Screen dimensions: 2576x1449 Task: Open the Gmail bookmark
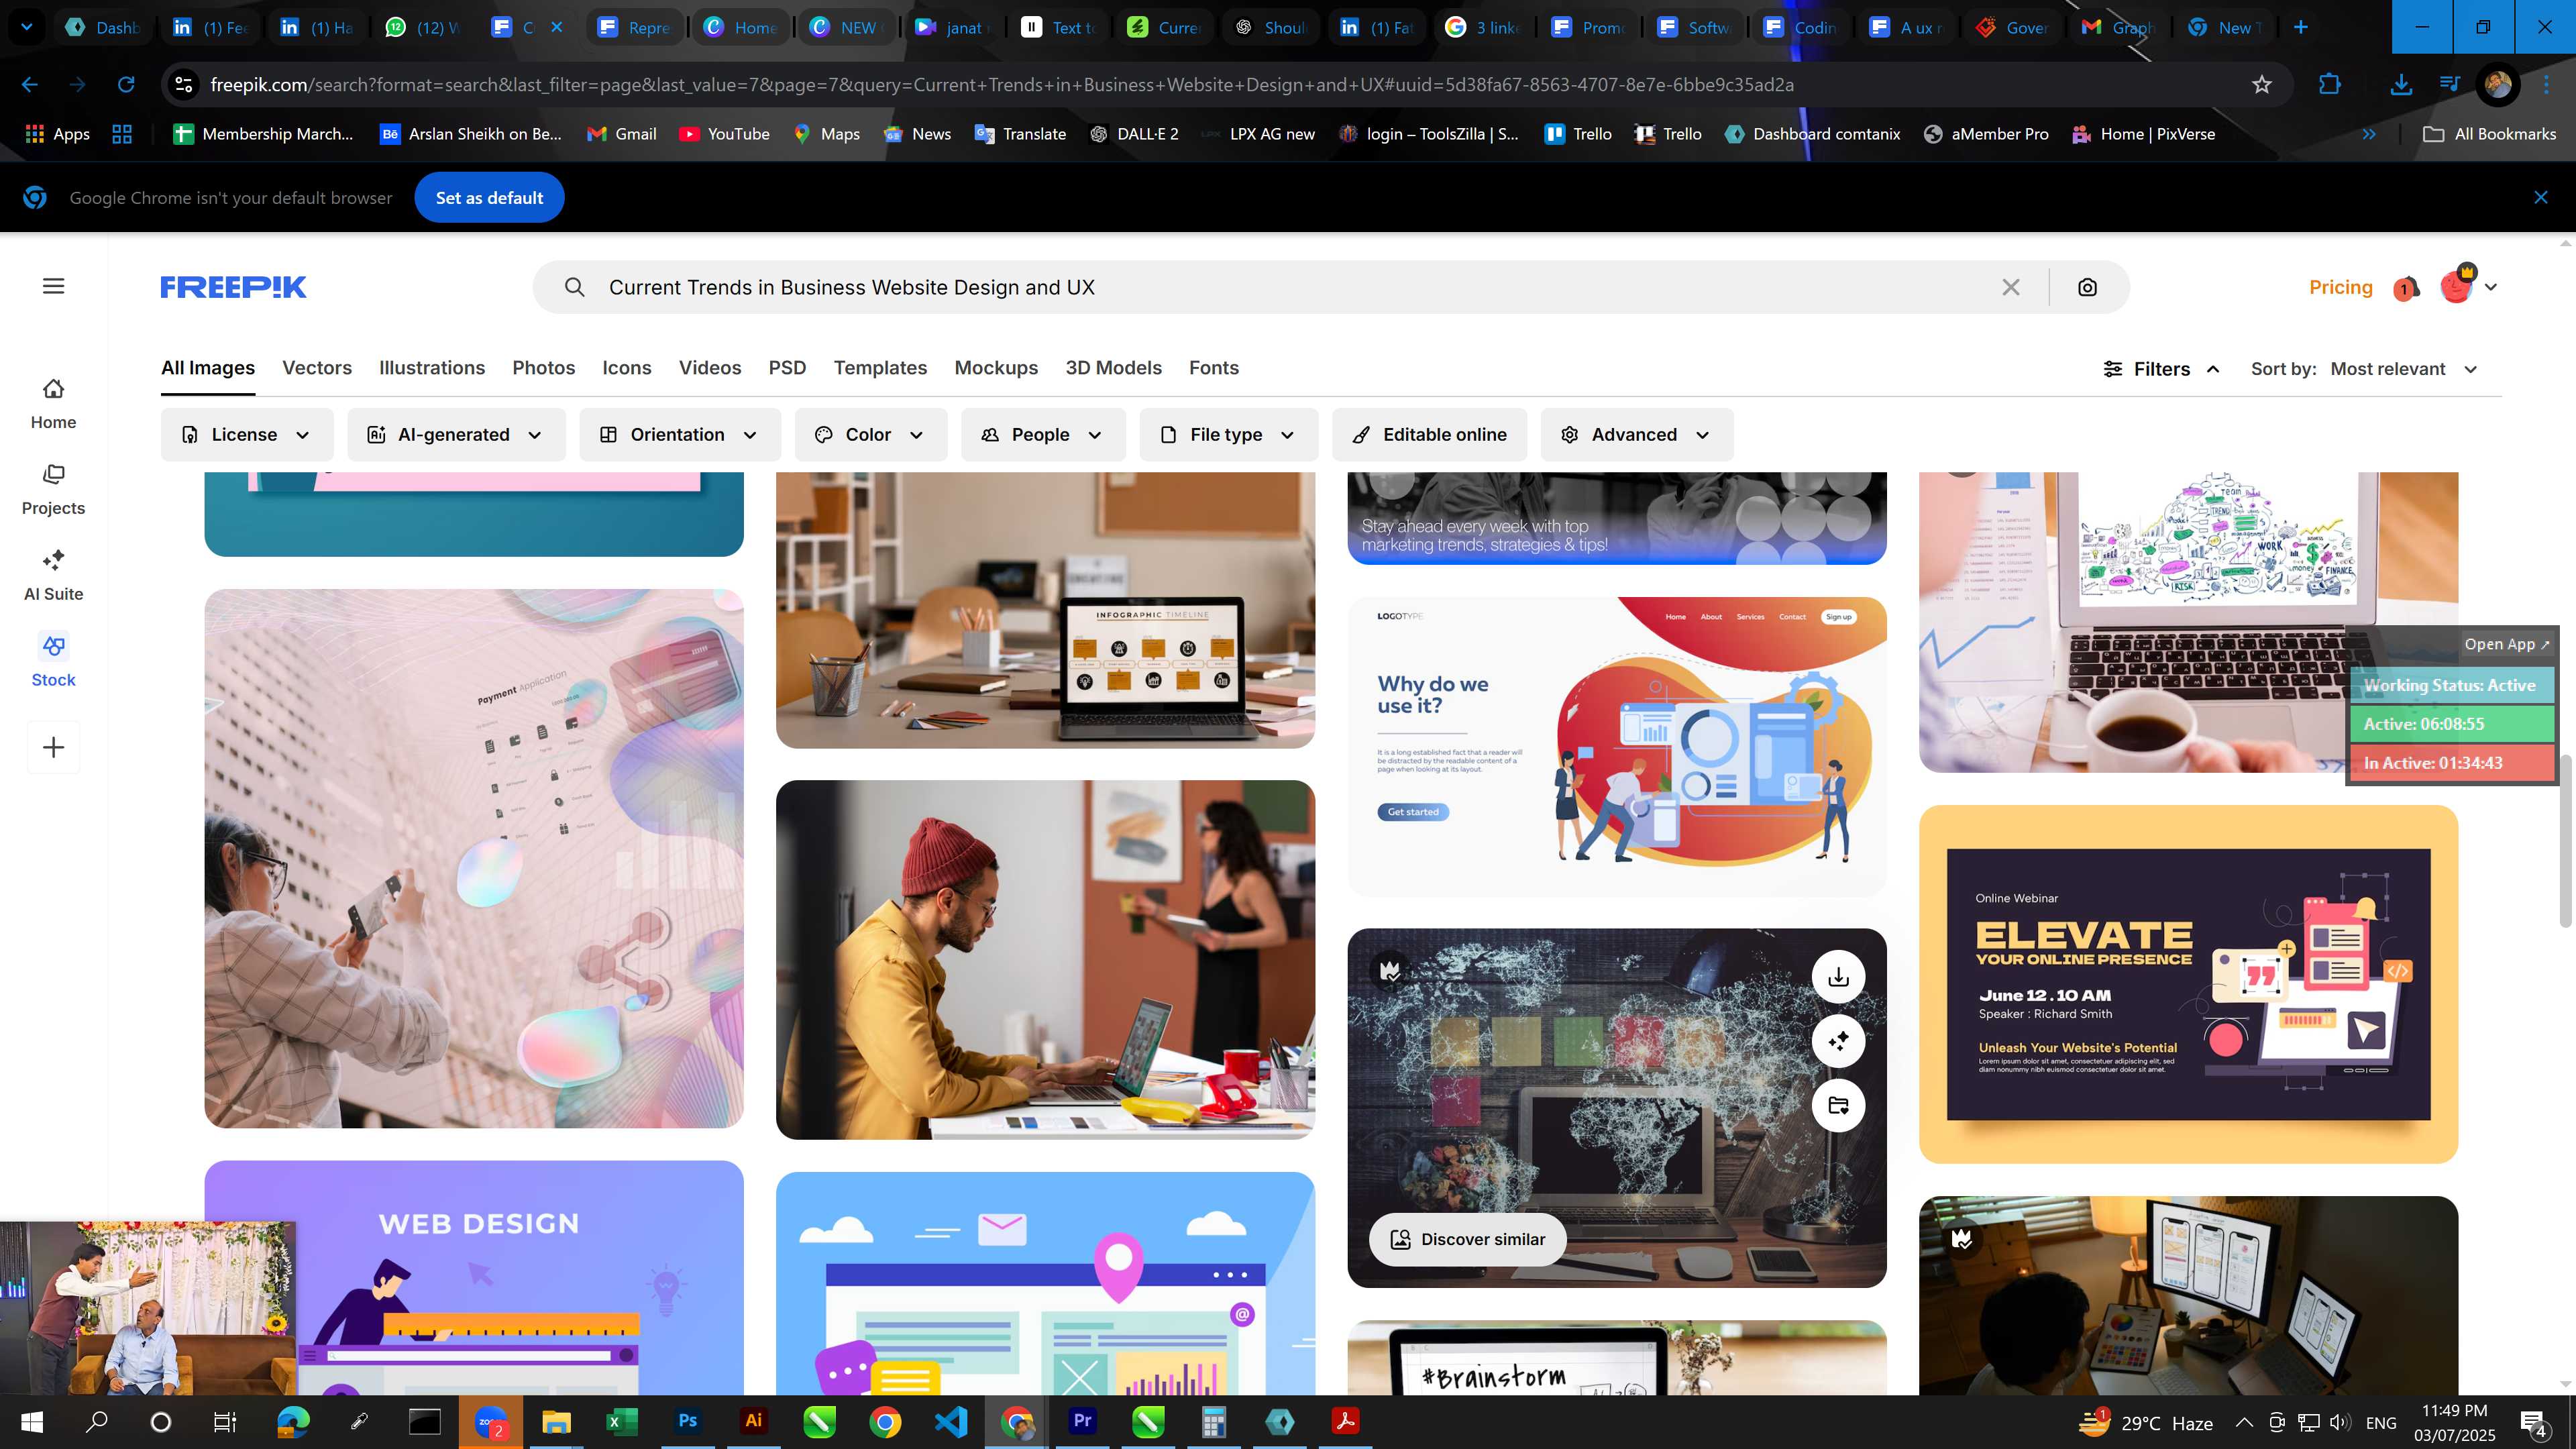[x=622, y=134]
